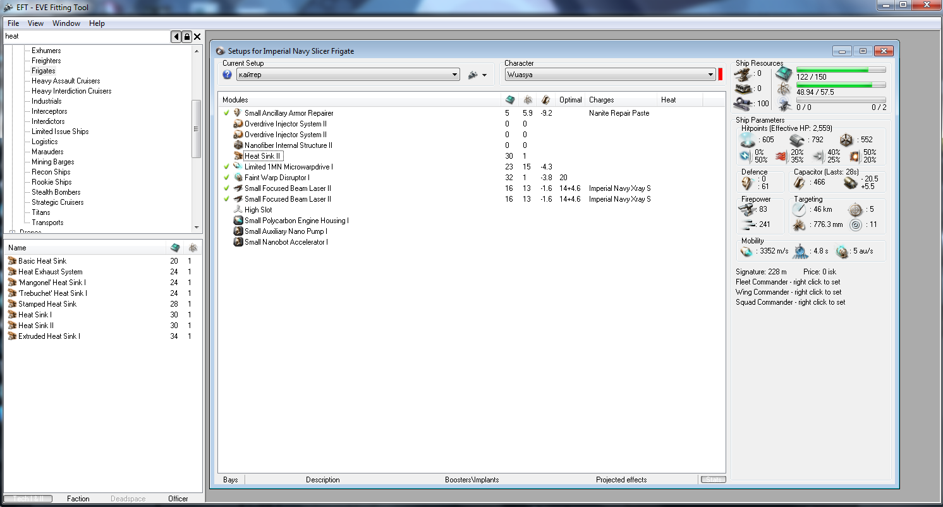Open the Boosters\Implants tab
Viewport: 943px width, 507px height.
pos(472,480)
